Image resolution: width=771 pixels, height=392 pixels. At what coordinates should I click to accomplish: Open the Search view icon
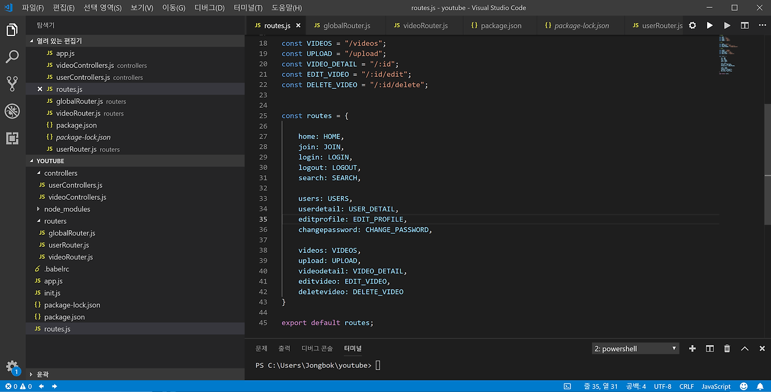tap(12, 57)
